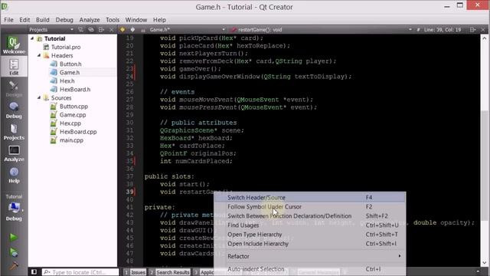490x276 pixels.
Task: Open the Tools menu
Action: pyautogui.click(x=113, y=20)
